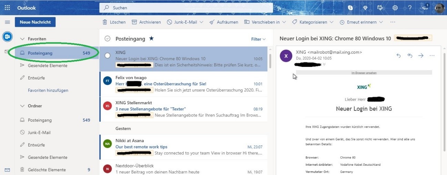
Task: Open My Day calendar-check icon
Action: [x=380, y=8]
